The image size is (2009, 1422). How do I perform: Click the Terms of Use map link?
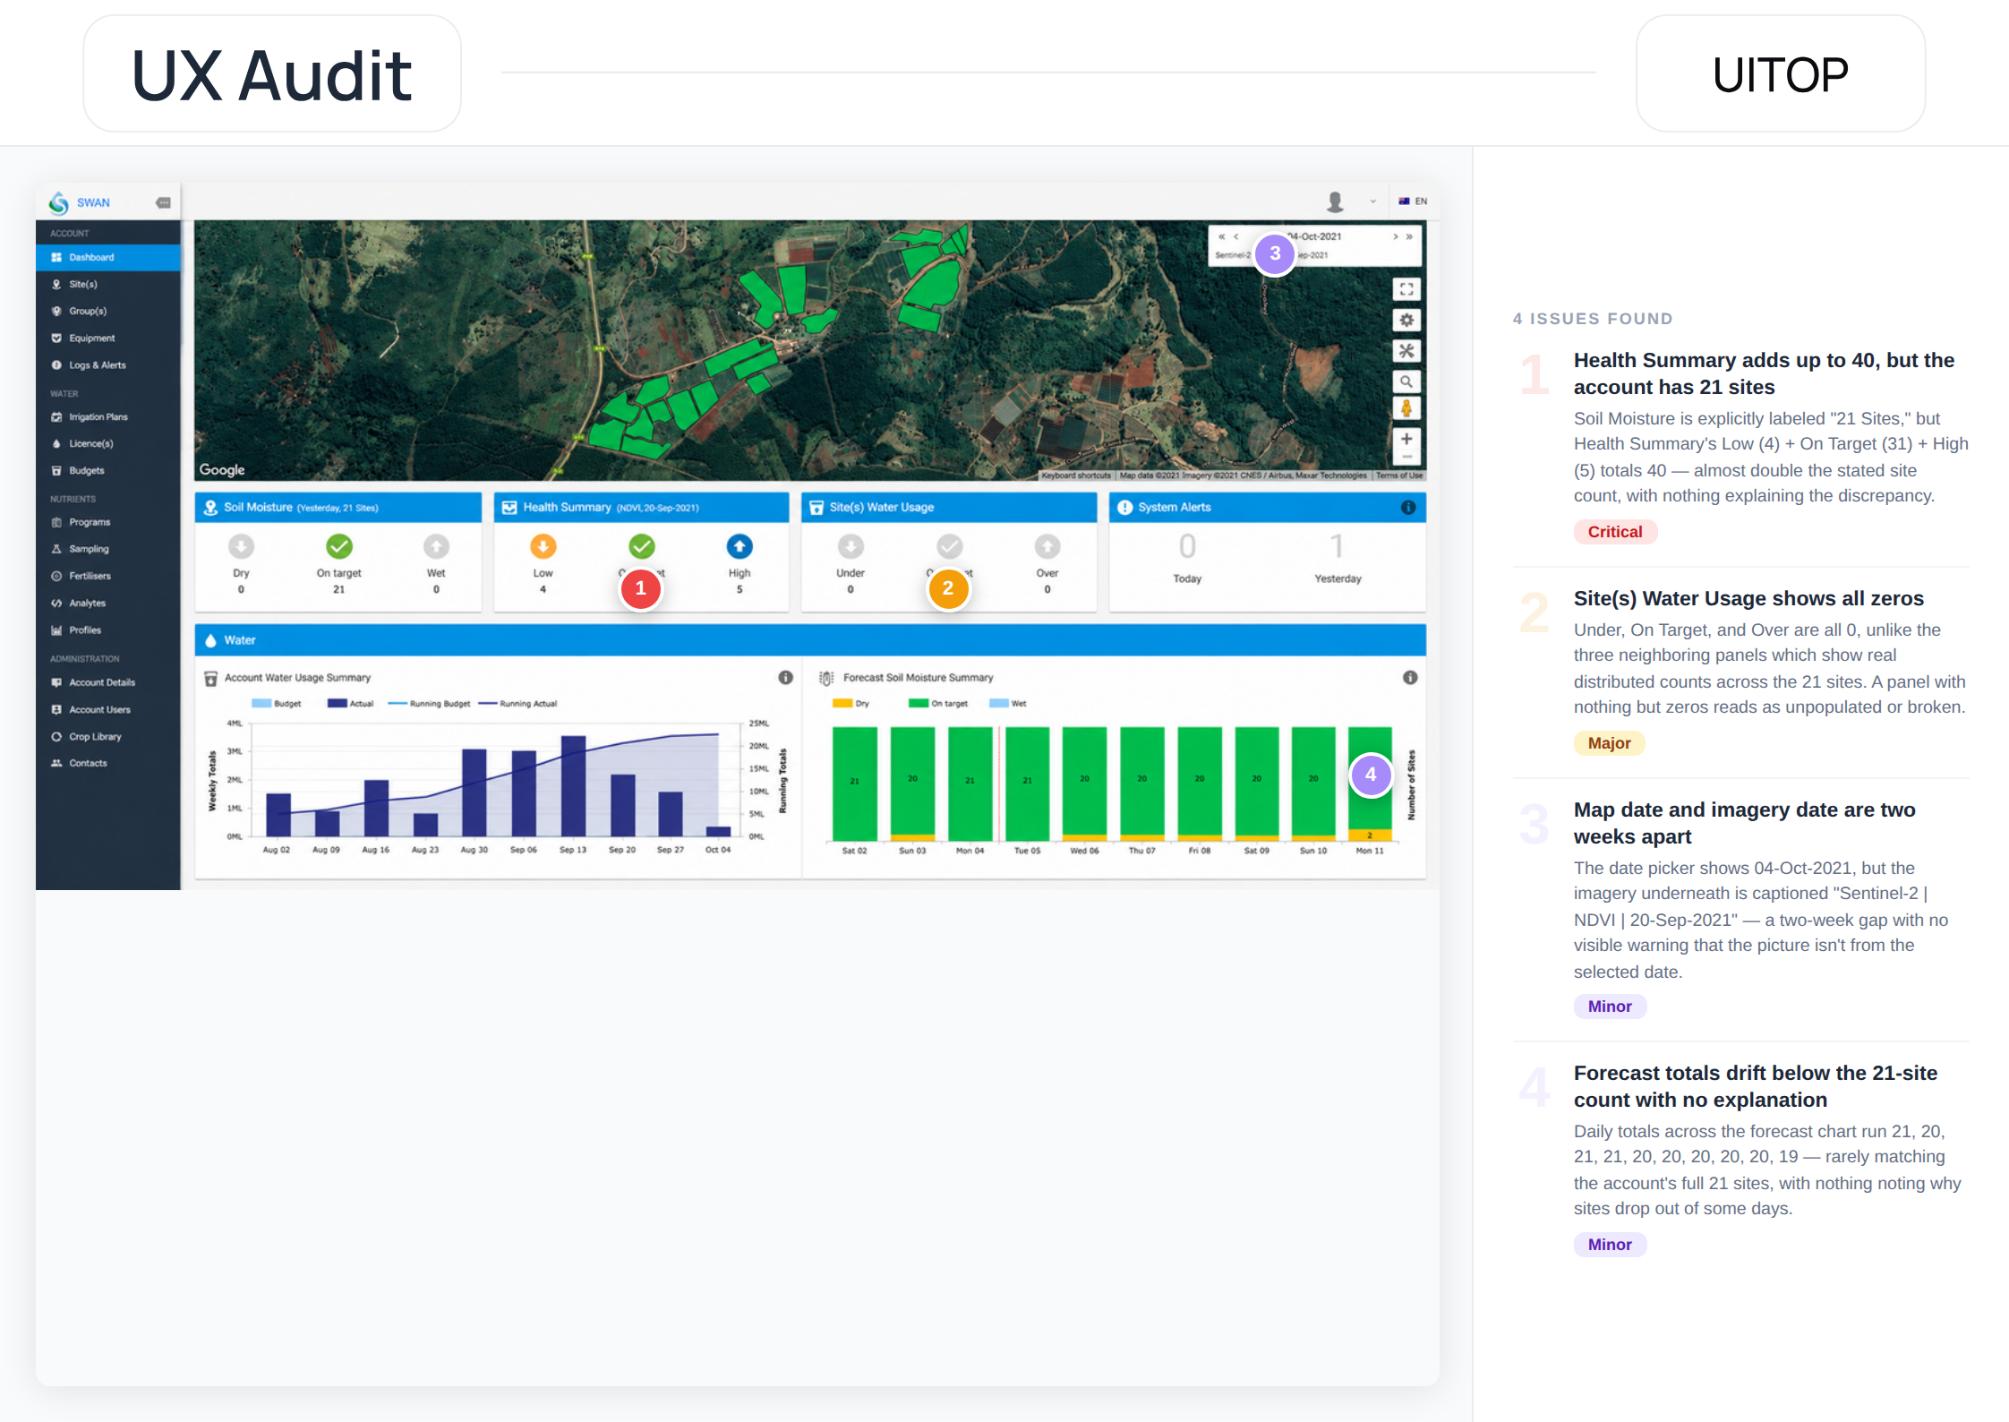tap(1399, 475)
